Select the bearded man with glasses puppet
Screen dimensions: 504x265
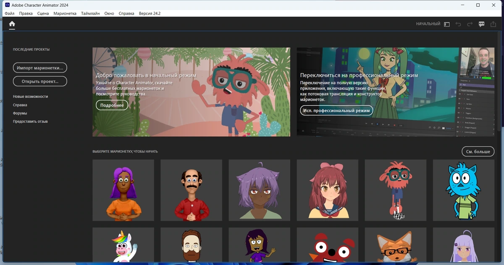pos(191,245)
